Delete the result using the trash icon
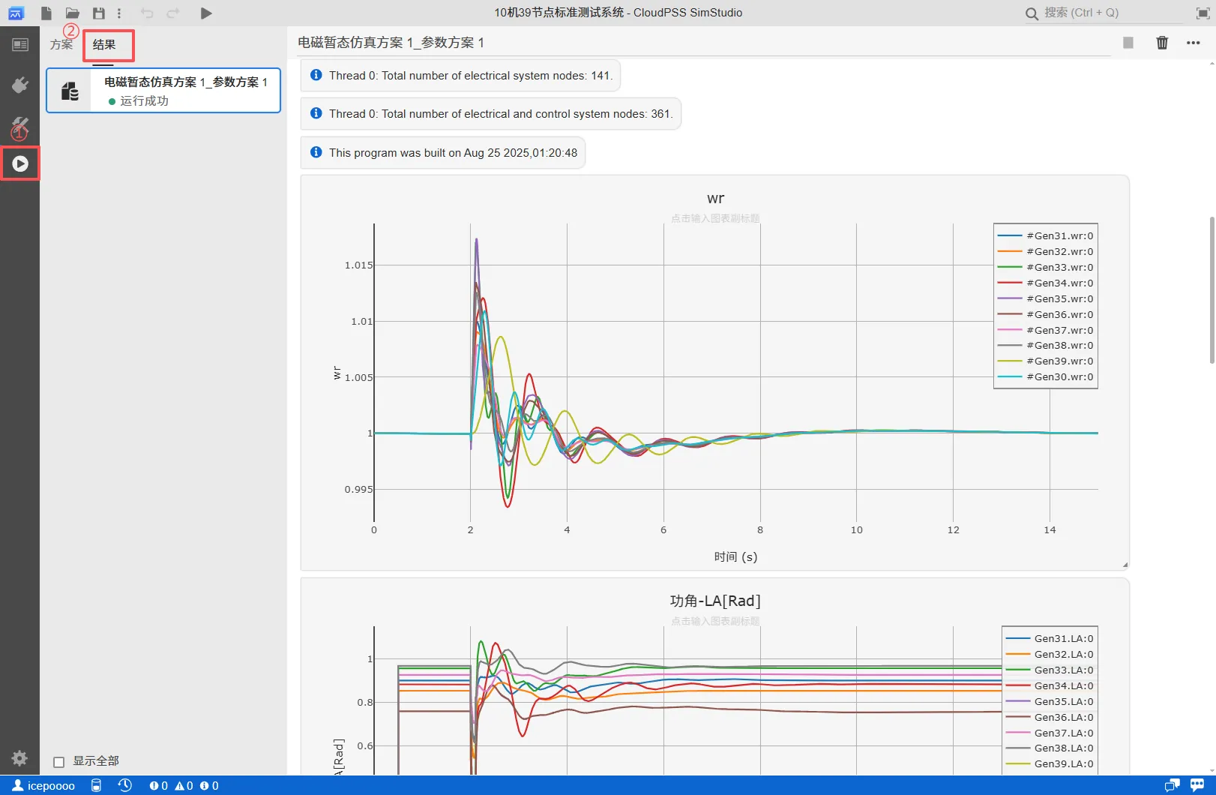 pyautogui.click(x=1162, y=43)
